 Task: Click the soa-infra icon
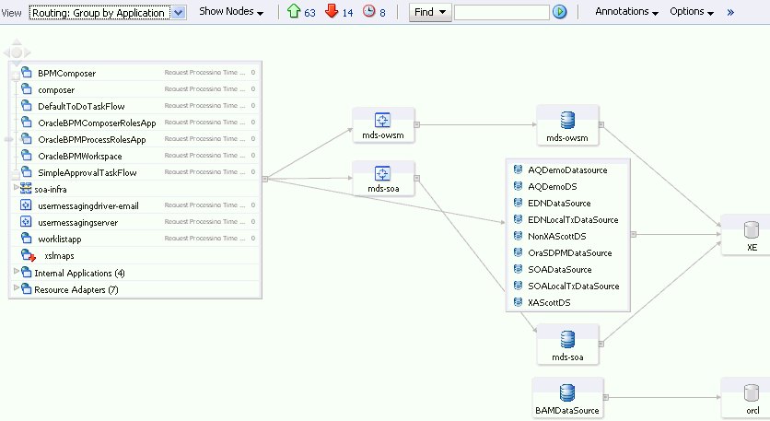26,188
